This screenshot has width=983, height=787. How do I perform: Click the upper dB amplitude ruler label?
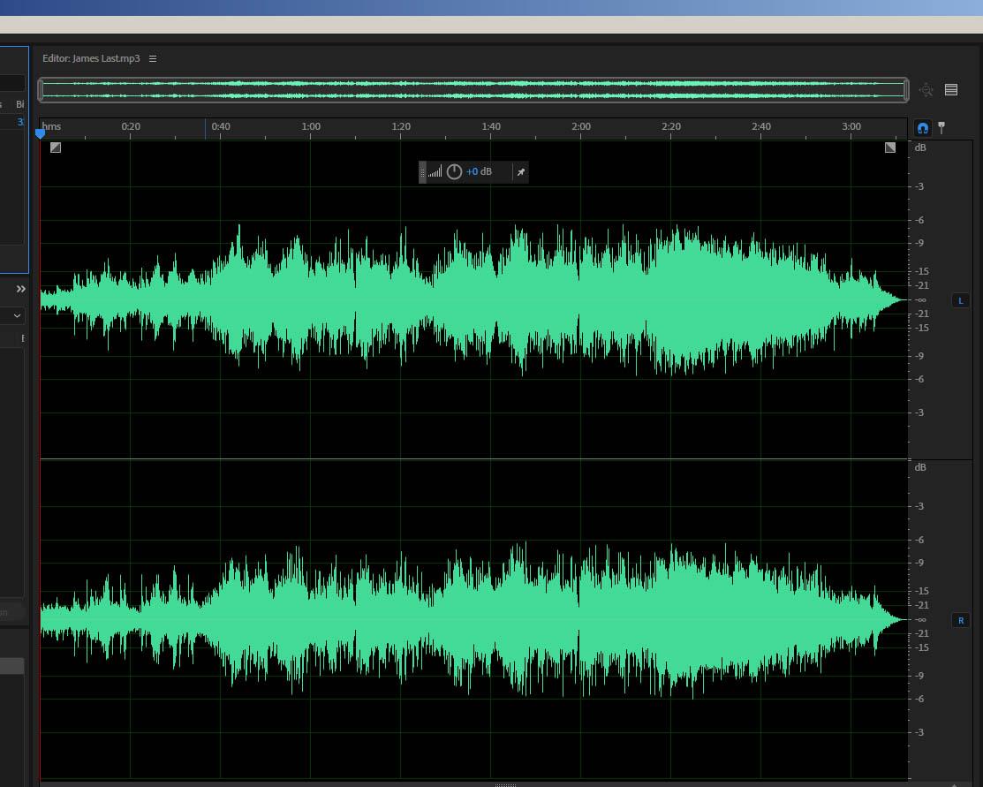click(x=919, y=148)
